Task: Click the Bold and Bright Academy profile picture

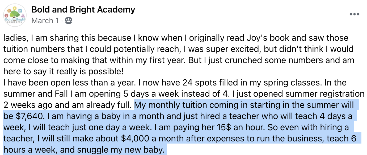Action: tap(15, 15)
